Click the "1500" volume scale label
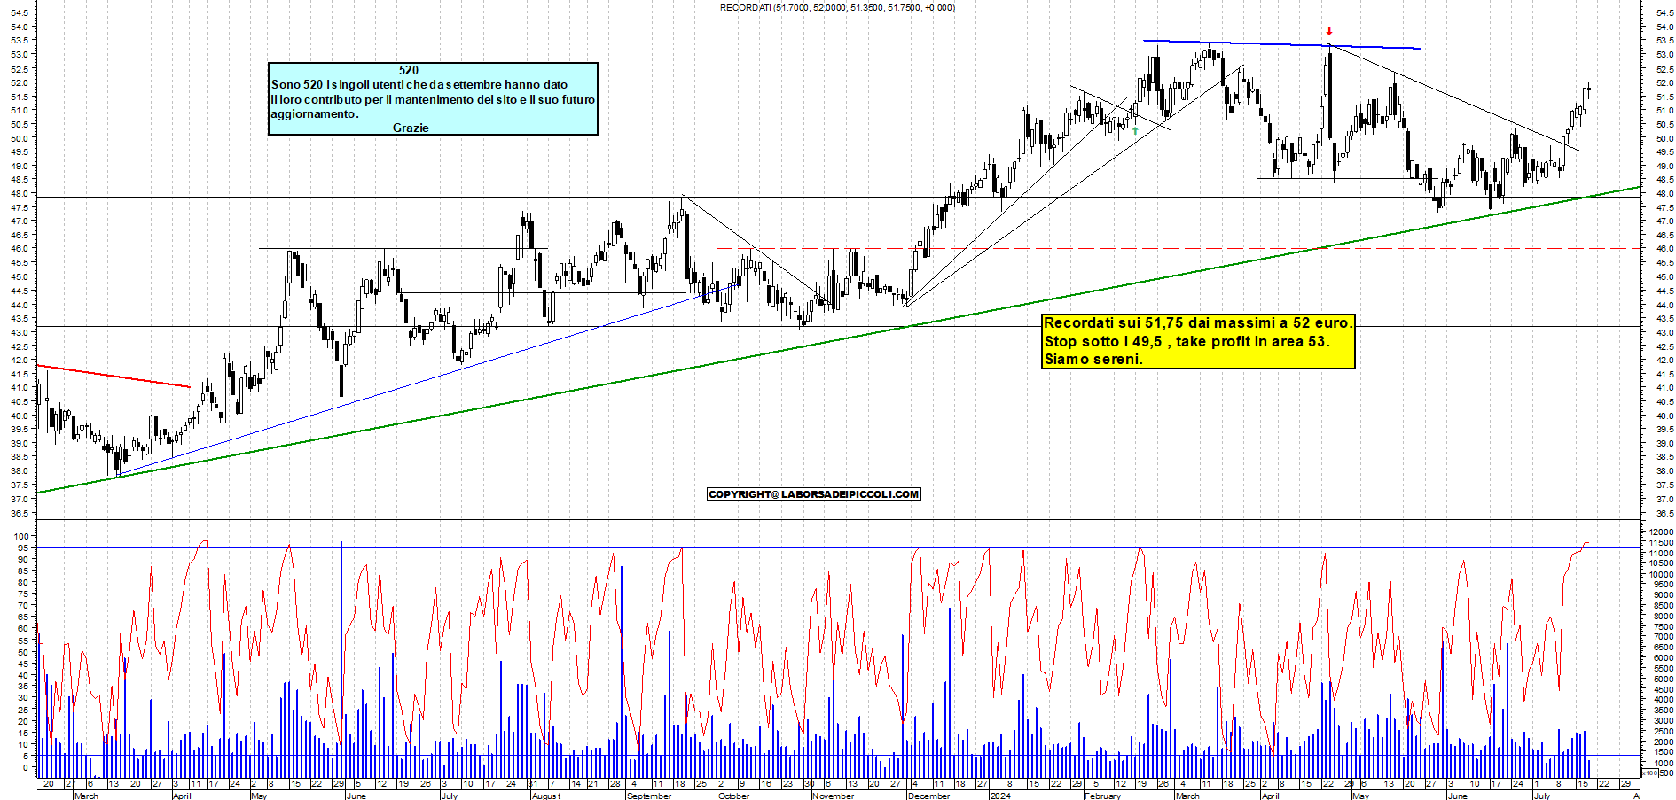The height and width of the screenshot is (800, 1676). [1663, 752]
